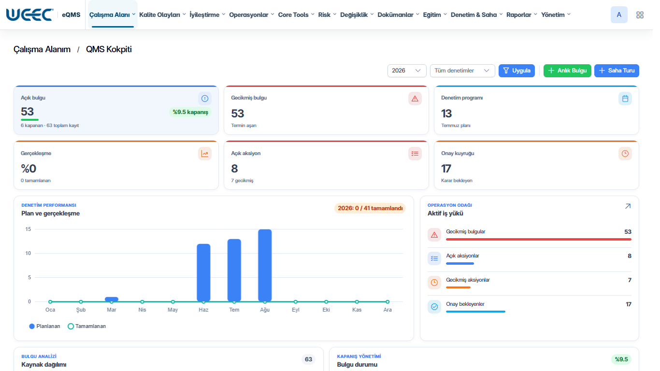Click the Uygula filter button
The height and width of the screenshot is (371, 660).
tap(517, 71)
